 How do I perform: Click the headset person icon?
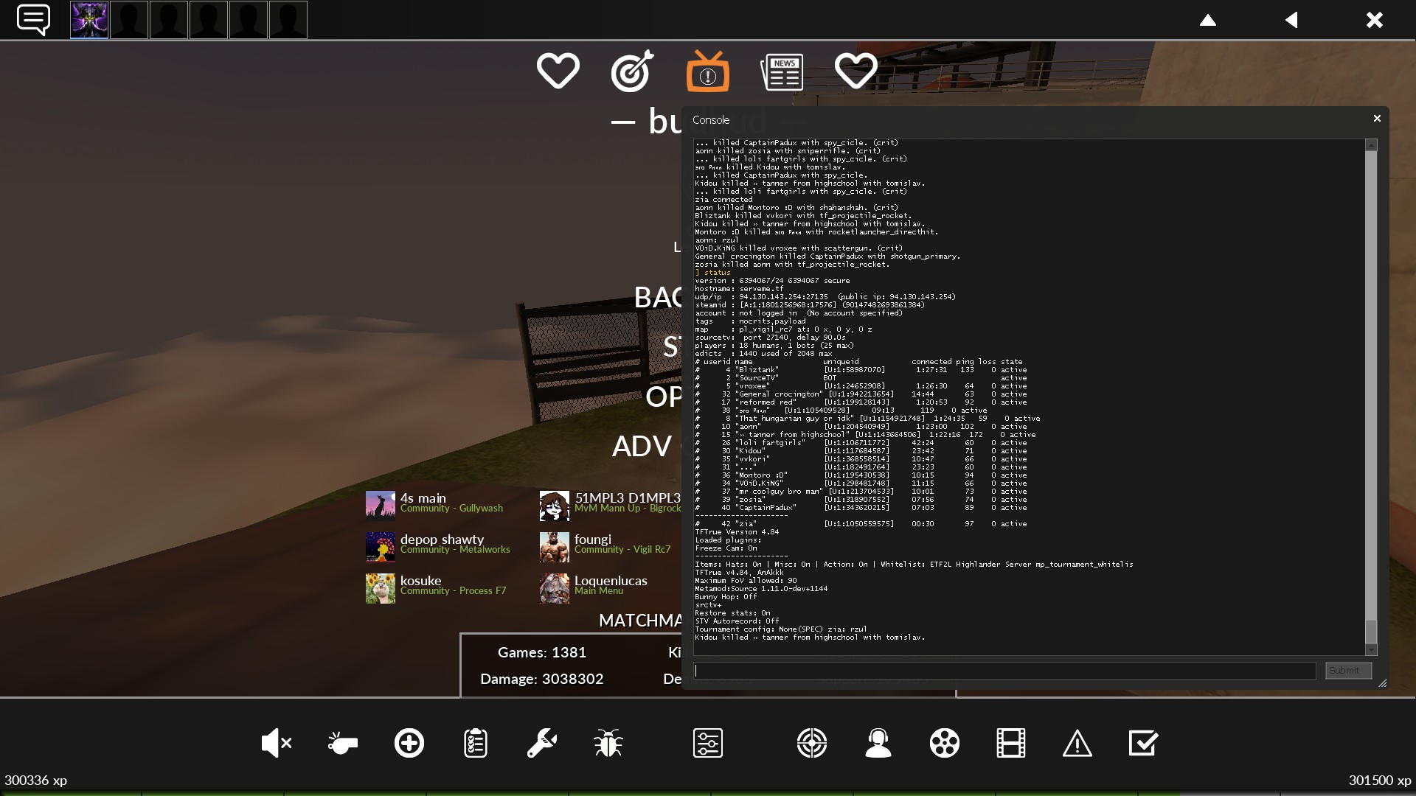(x=878, y=743)
